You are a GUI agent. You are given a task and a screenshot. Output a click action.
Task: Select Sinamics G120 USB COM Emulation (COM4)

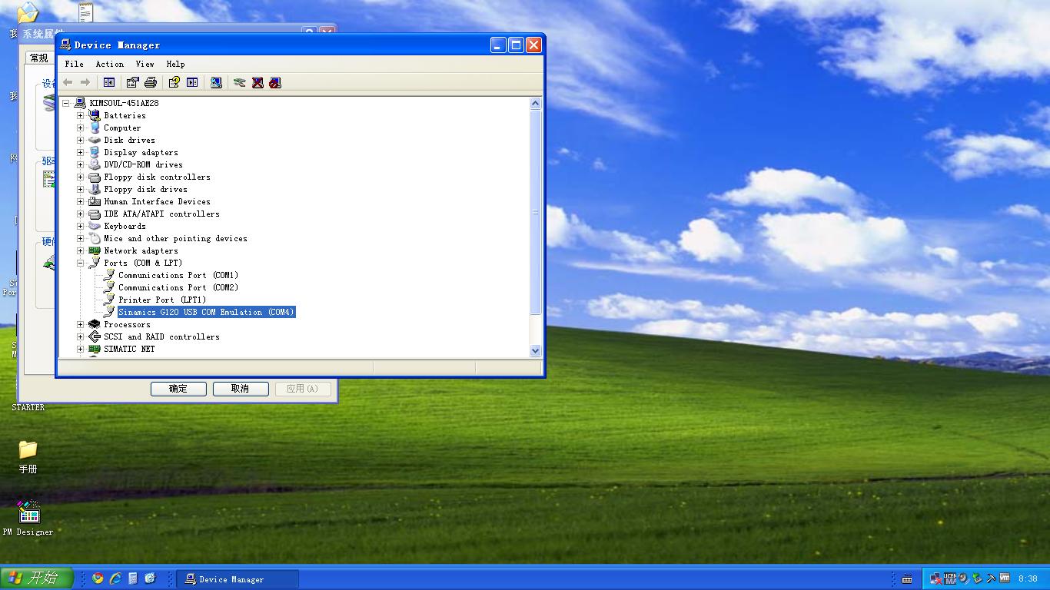(x=206, y=312)
